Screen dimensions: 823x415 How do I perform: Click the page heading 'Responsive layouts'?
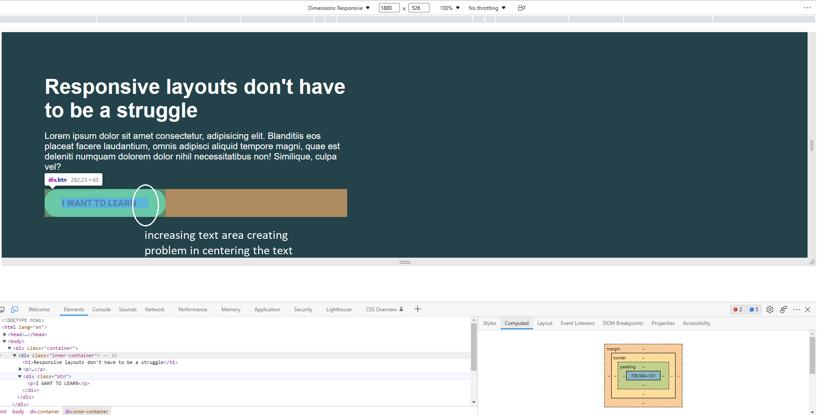click(195, 99)
